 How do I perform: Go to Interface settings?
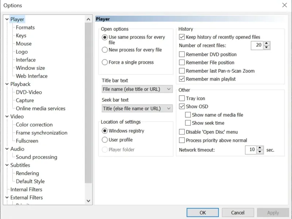[26, 60]
